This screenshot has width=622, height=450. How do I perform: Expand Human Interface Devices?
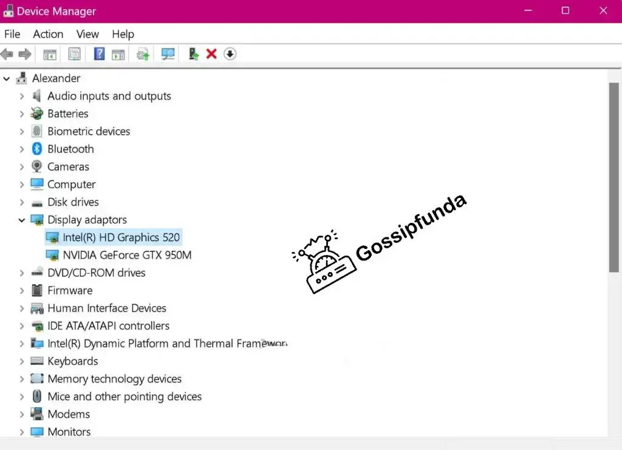coord(22,308)
